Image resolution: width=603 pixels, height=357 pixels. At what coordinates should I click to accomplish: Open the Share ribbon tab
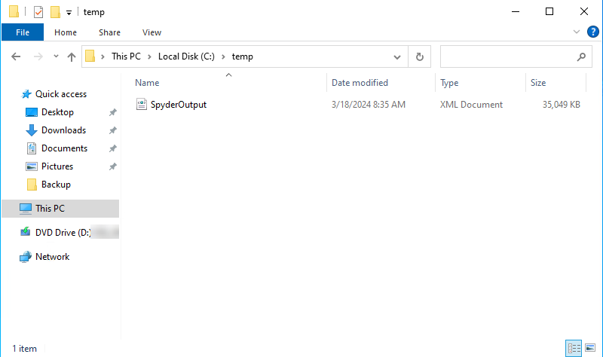tap(109, 32)
